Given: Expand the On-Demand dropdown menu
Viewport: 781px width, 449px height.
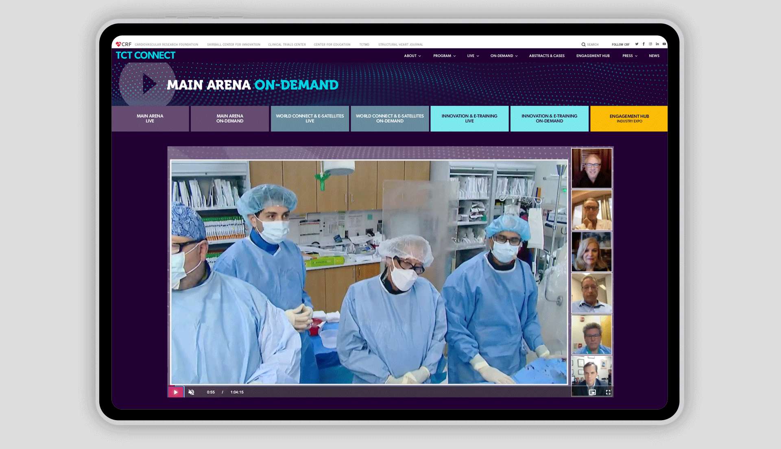Looking at the screenshot, I should click(504, 56).
